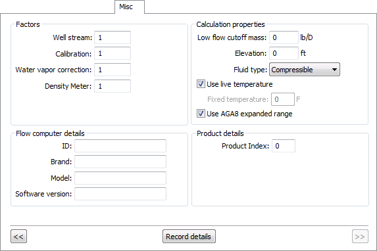Screen dimensions: 377x251
Task: Click the Record details button
Action: pos(189,237)
